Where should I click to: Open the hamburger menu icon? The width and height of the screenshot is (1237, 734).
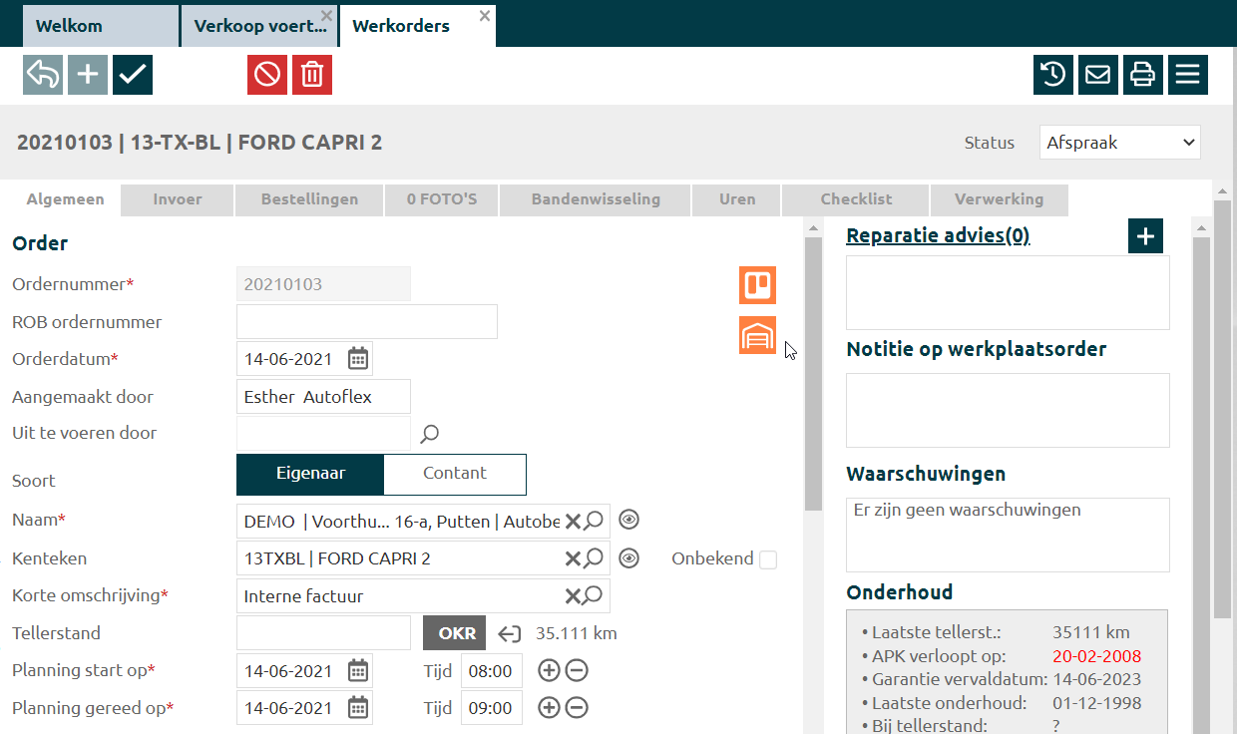[1187, 75]
